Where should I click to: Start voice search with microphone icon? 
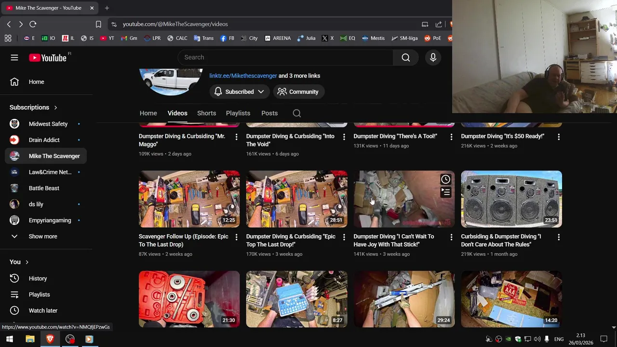[433, 57]
